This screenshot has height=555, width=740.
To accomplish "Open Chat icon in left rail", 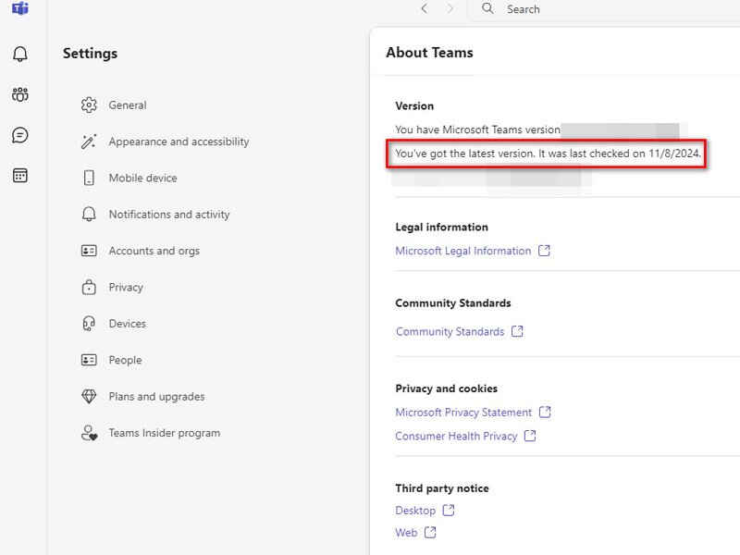I will click(19, 135).
